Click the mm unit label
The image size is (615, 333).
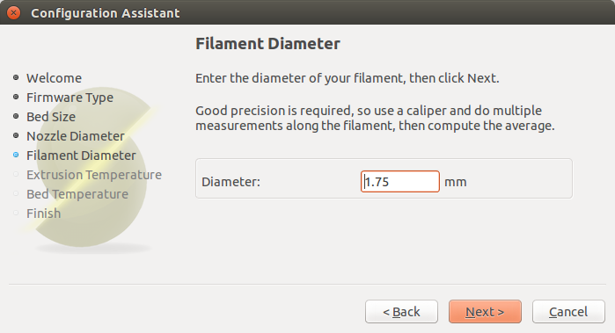pos(456,182)
